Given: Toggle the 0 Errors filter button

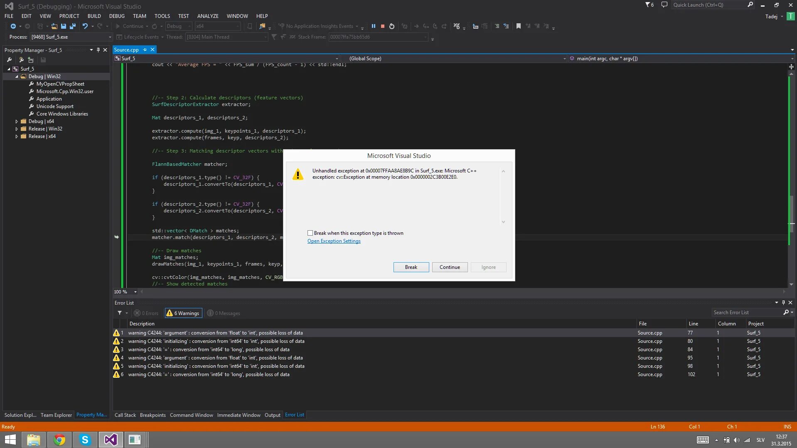Looking at the screenshot, I should pos(146,313).
